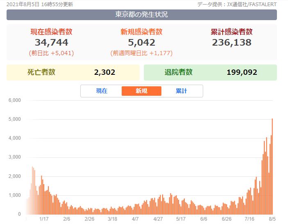Screen dimensions: 288x224
Task: Click the 6,000 y-axis label
Action: 14,100
